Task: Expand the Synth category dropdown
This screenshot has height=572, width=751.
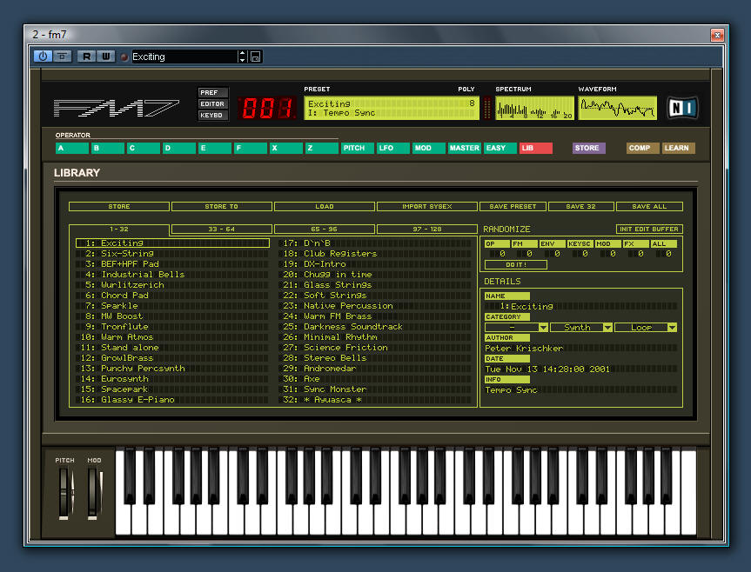Action: coord(583,328)
